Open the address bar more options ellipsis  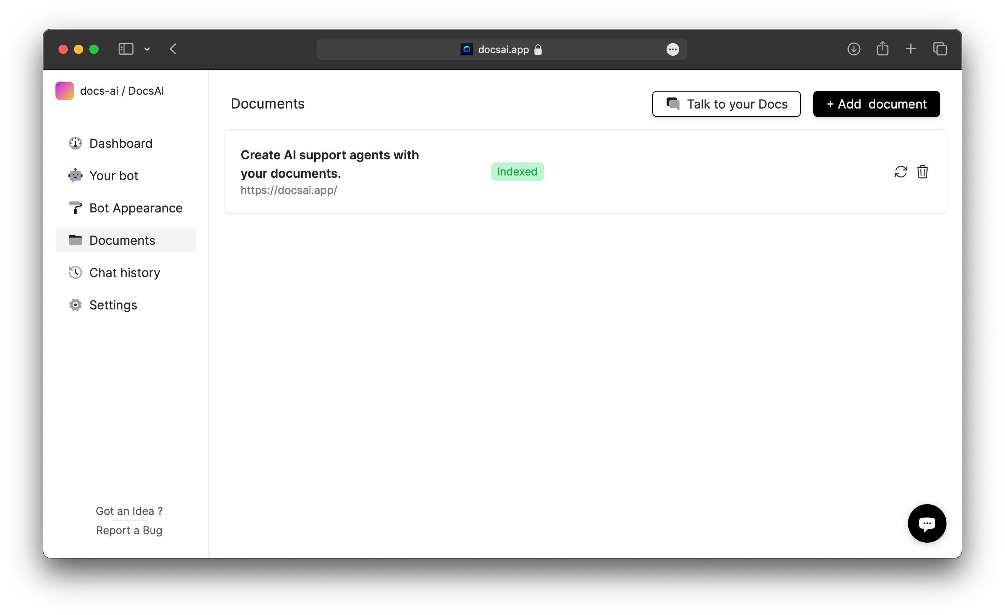click(673, 49)
